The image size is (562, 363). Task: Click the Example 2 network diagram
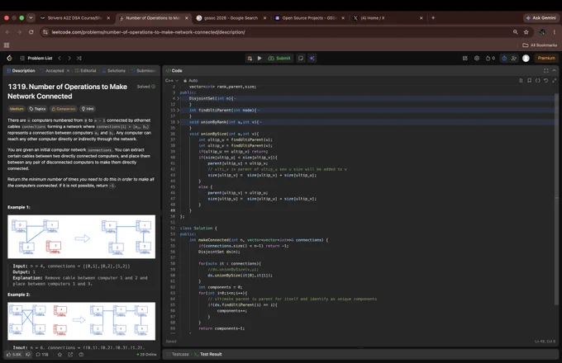click(81, 321)
